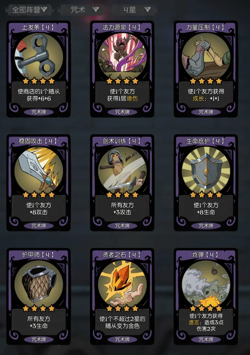Select the 上发条 wind-up key artwork

tap(38, 57)
